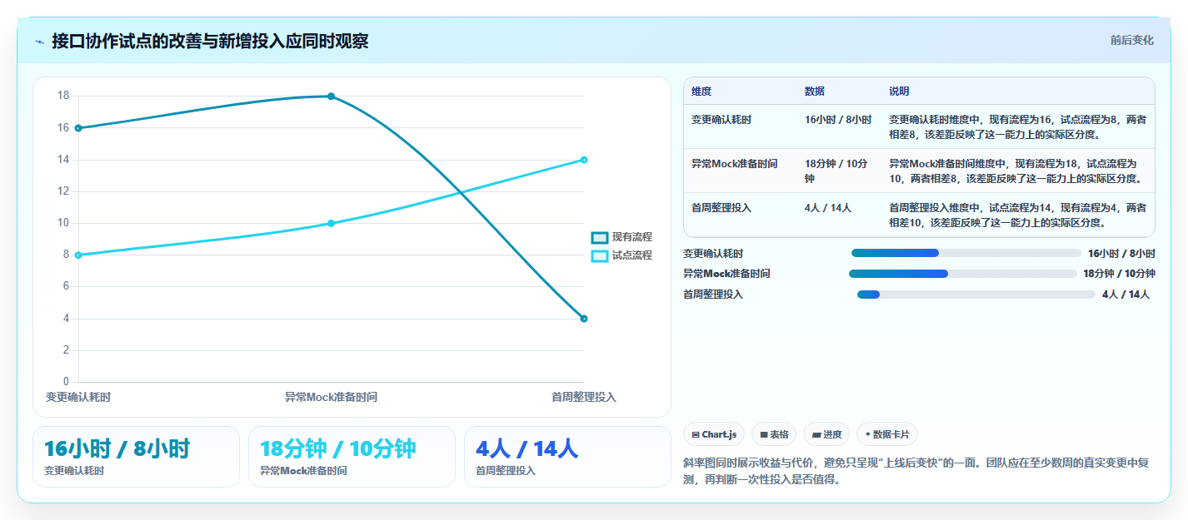1188x520 pixels.
Task: Open the 4人 / 14人 data card
Action: 567,457
